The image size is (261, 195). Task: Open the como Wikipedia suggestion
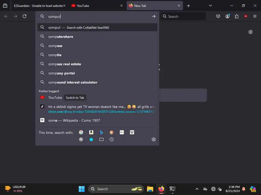pos(97,120)
